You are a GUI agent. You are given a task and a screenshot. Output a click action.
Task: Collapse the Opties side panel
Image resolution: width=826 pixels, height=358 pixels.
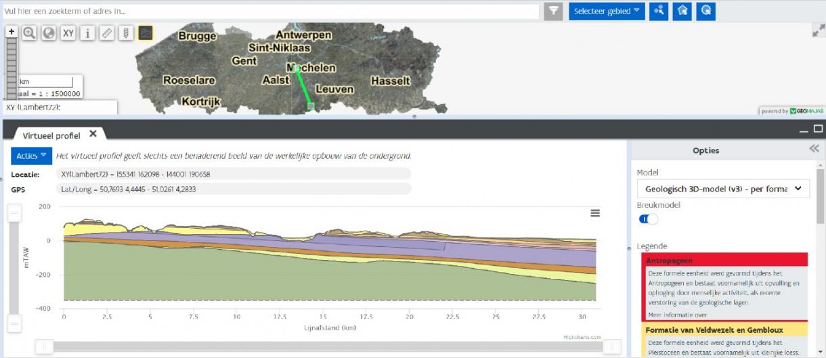[x=814, y=150]
